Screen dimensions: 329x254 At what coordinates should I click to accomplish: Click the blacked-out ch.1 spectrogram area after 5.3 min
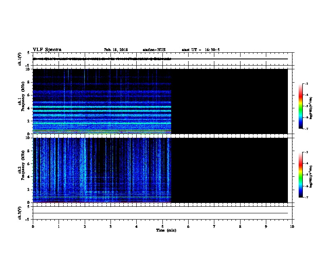(x=230, y=101)
